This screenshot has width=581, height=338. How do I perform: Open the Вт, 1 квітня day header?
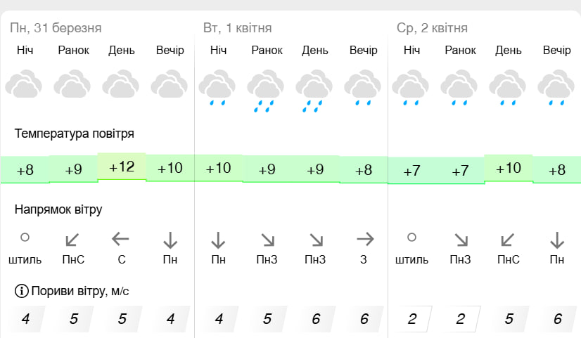coord(238,28)
